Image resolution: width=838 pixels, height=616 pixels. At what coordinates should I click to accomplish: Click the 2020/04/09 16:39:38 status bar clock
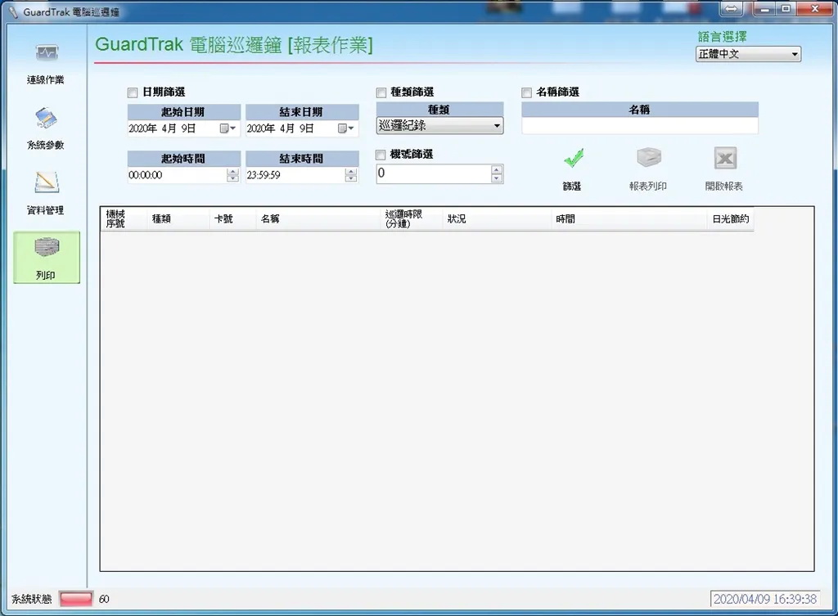click(765, 599)
